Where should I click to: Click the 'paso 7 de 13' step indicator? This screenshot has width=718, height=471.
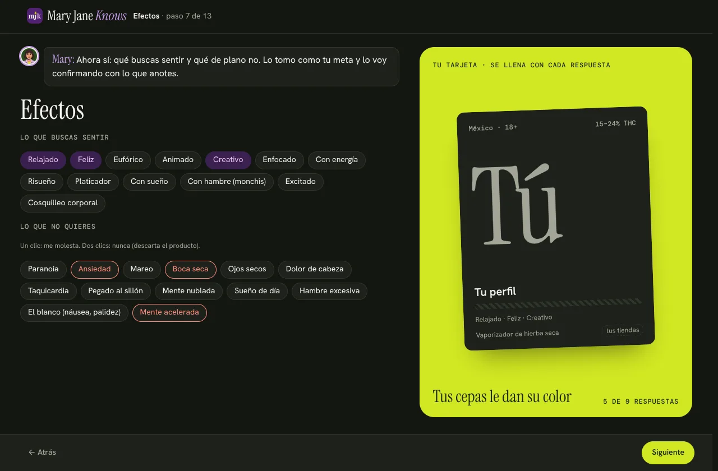[189, 16]
